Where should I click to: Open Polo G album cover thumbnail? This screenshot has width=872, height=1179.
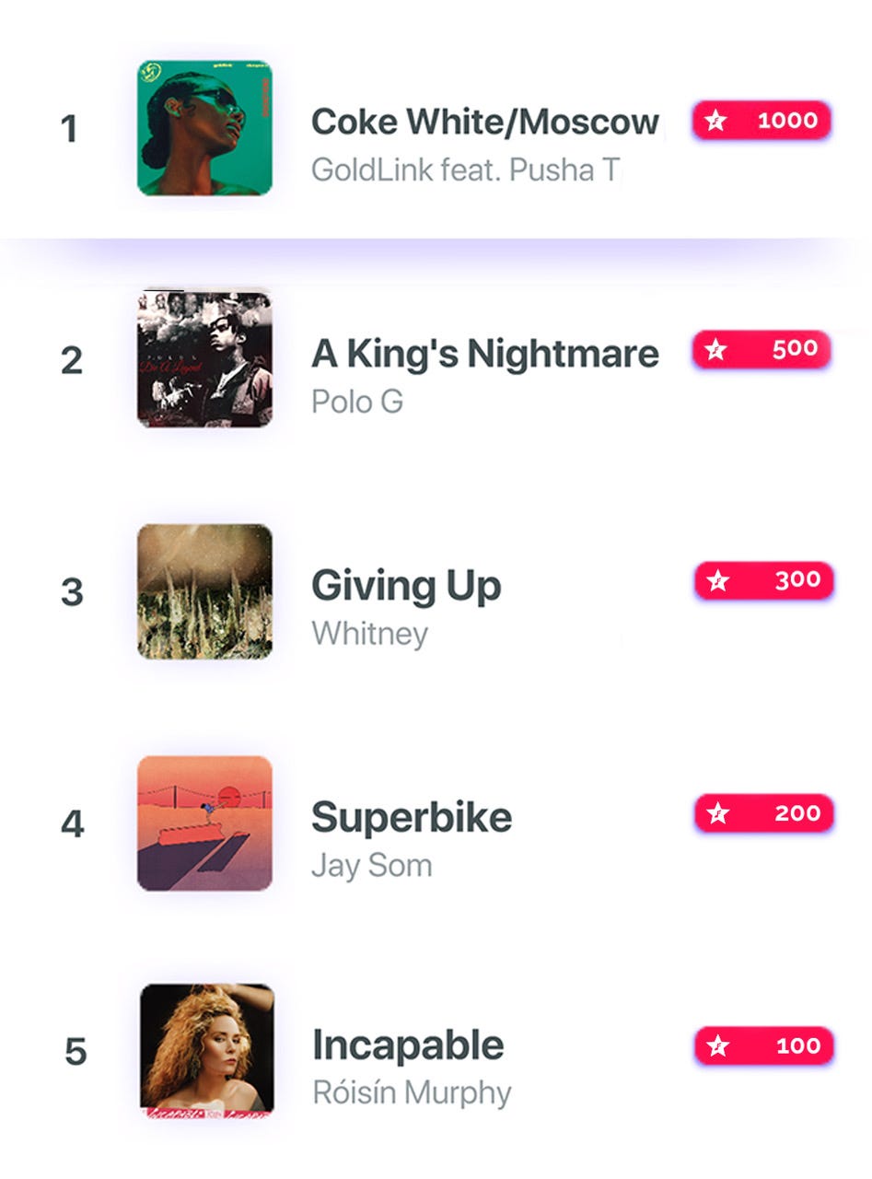pos(204,359)
